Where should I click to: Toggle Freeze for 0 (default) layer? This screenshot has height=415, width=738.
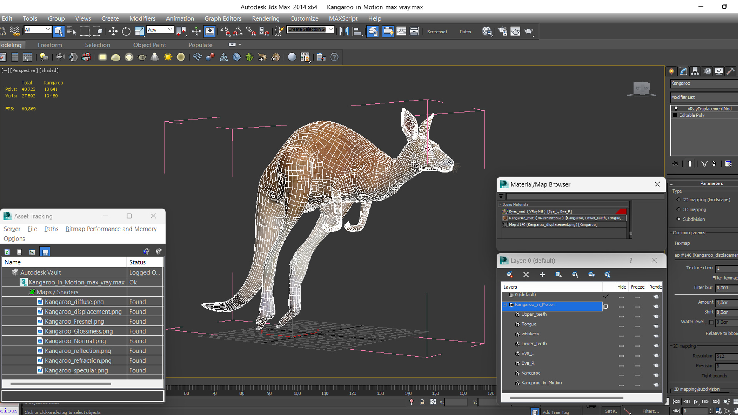637,297
